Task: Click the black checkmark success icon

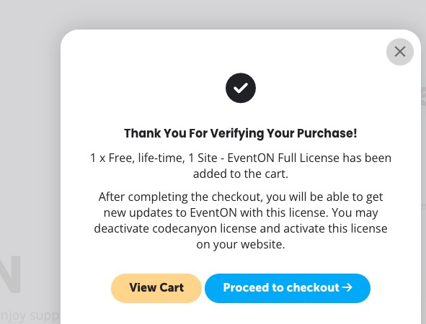Action: pyautogui.click(x=241, y=88)
